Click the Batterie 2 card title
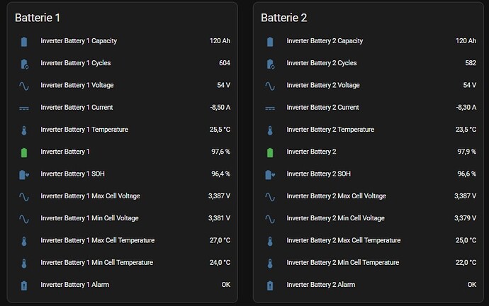This screenshot has height=306, width=489. tap(283, 18)
